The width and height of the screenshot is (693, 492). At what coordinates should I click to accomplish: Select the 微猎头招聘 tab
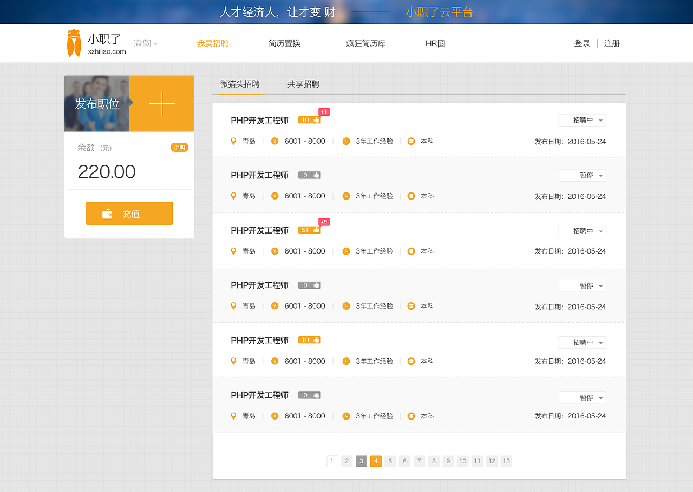click(x=240, y=84)
